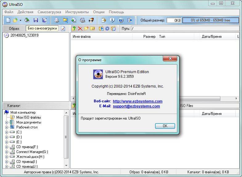Screen dimensions: 242x177
Task: Open the http://www.ezbsystems.com link
Action: pyautogui.click(x=137, y=101)
